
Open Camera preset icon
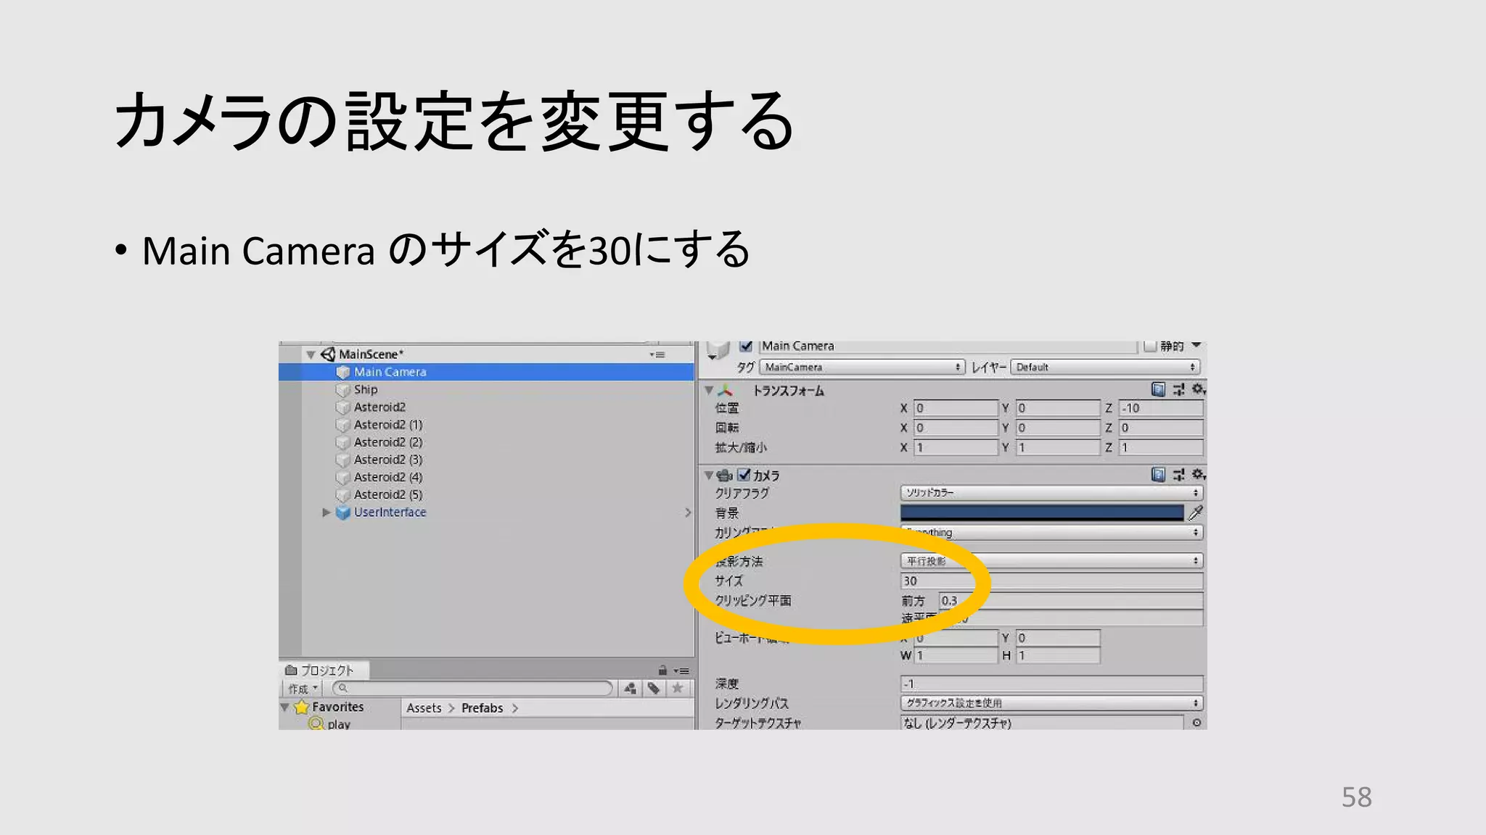[x=1179, y=475]
